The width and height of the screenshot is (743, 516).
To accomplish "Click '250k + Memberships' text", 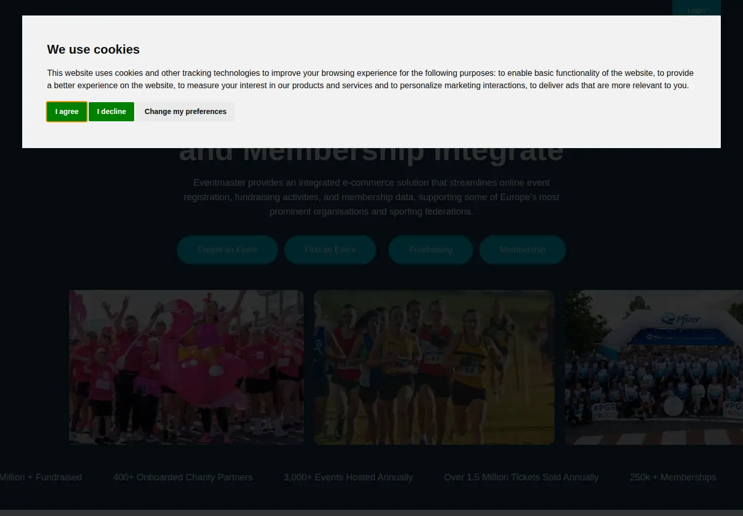I will pos(673,477).
